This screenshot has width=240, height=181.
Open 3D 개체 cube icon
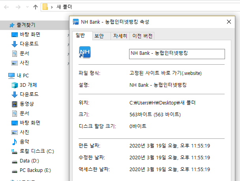click(x=15, y=85)
